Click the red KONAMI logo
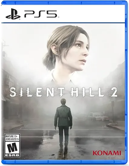Image resolution: width=129 pixels, height=166 pixels. tap(107, 153)
